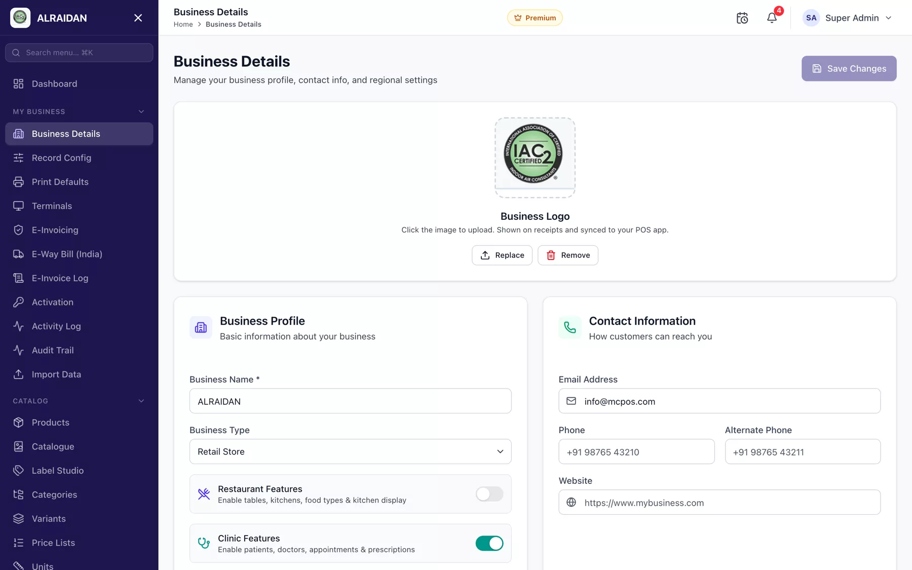This screenshot has width=912, height=570.
Task: Click Home breadcrumb link
Action: point(183,24)
